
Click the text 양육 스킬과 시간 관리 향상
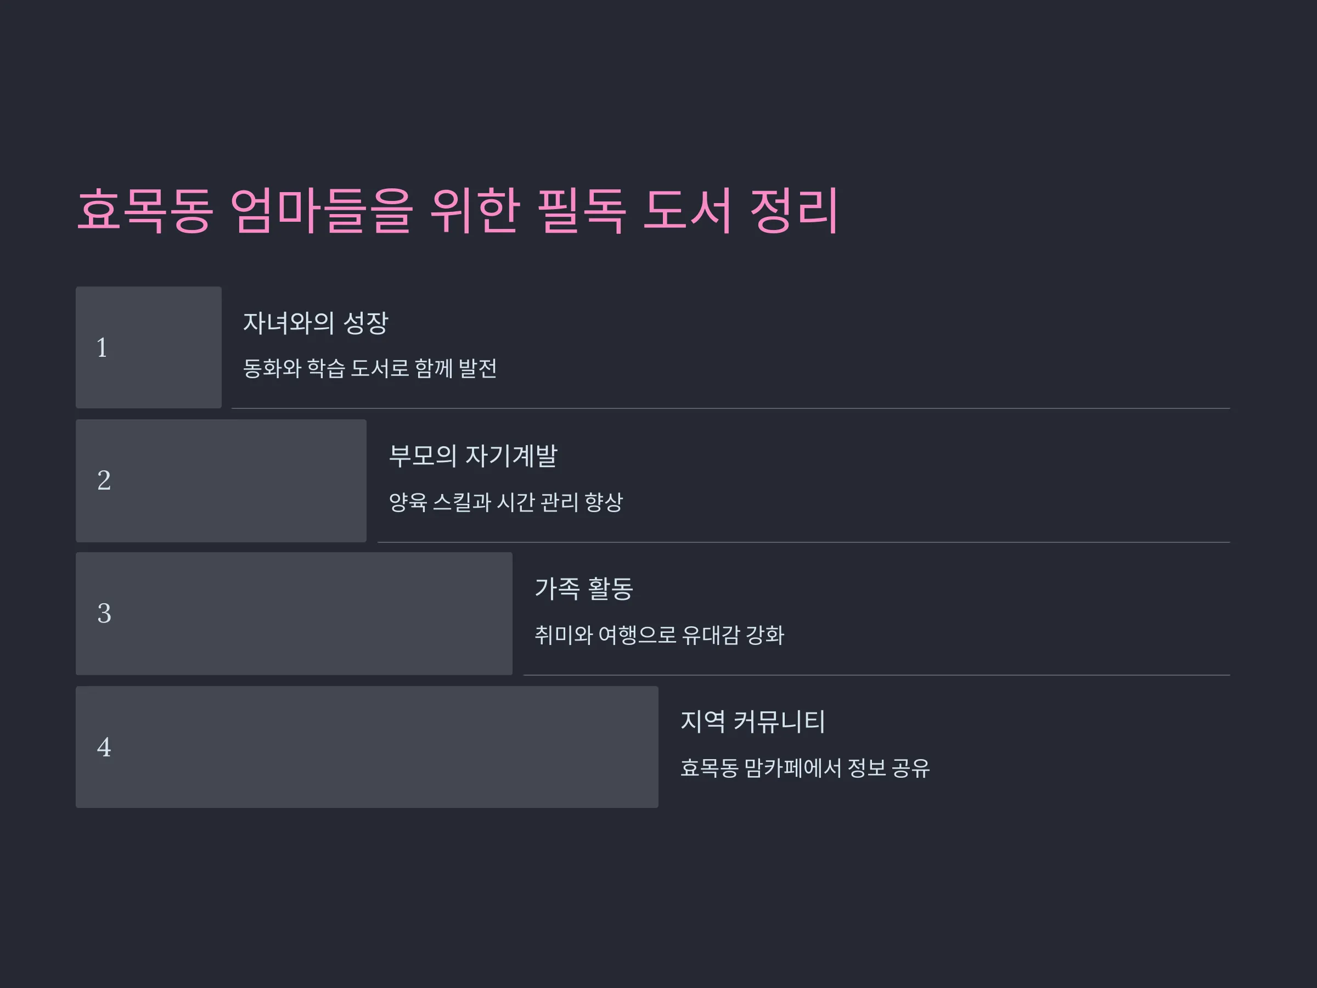click(505, 502)
